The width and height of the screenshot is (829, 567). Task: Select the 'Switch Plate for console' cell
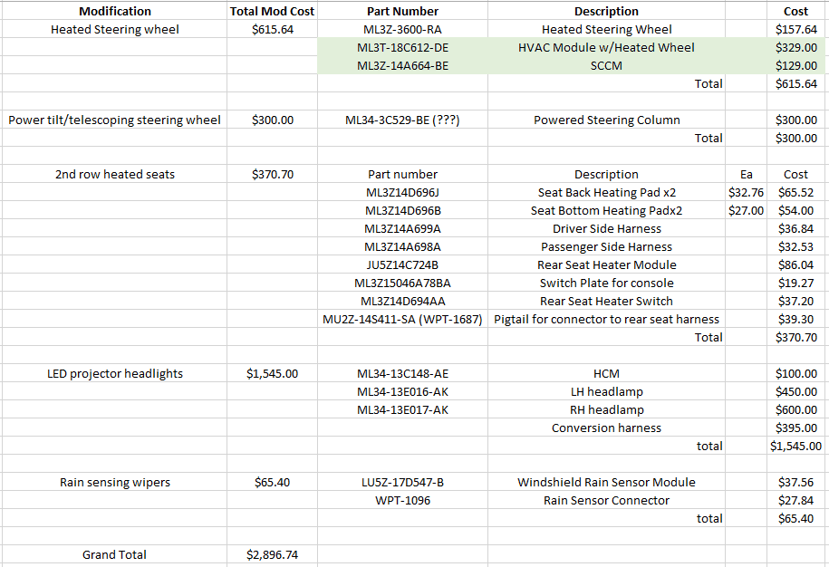(606, 283)
